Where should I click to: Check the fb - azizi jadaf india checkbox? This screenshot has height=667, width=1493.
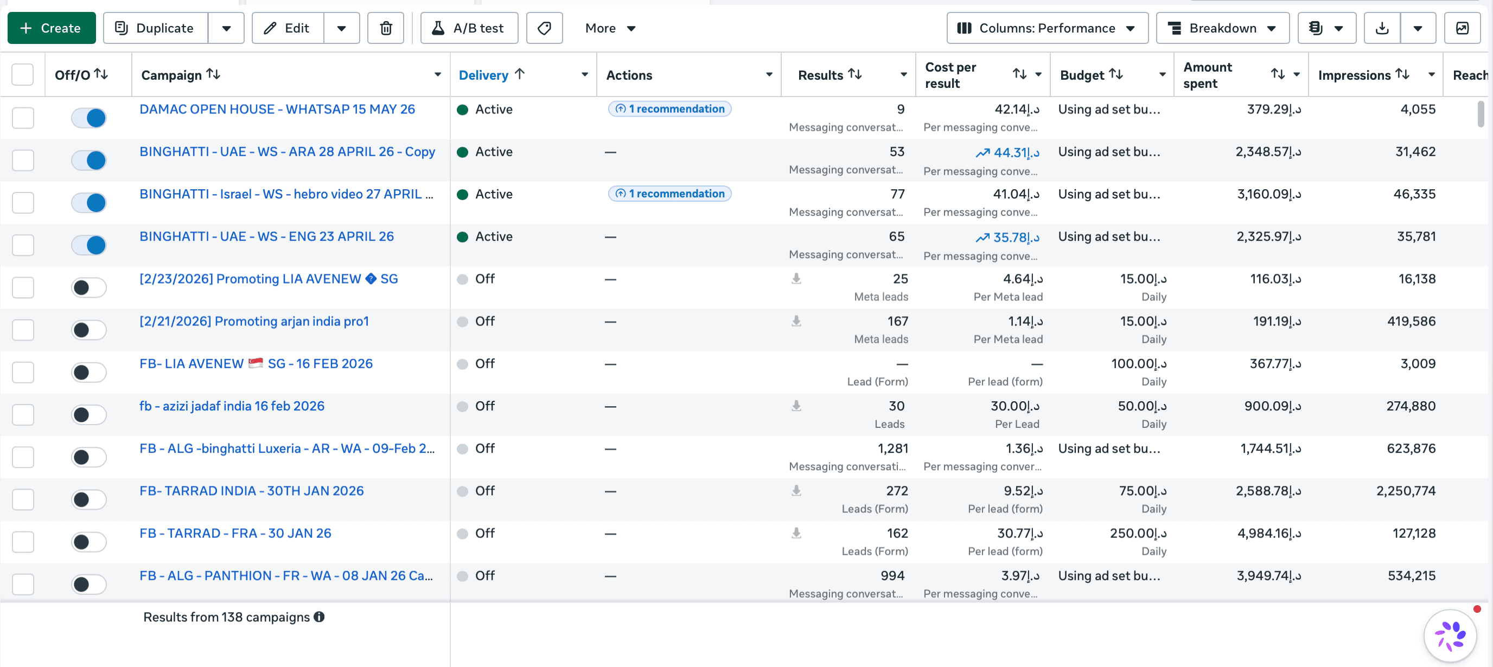(23, 414)
